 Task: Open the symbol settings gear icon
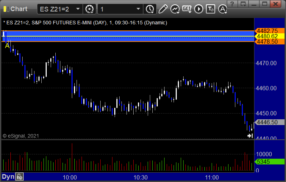[x=89, y=9]
